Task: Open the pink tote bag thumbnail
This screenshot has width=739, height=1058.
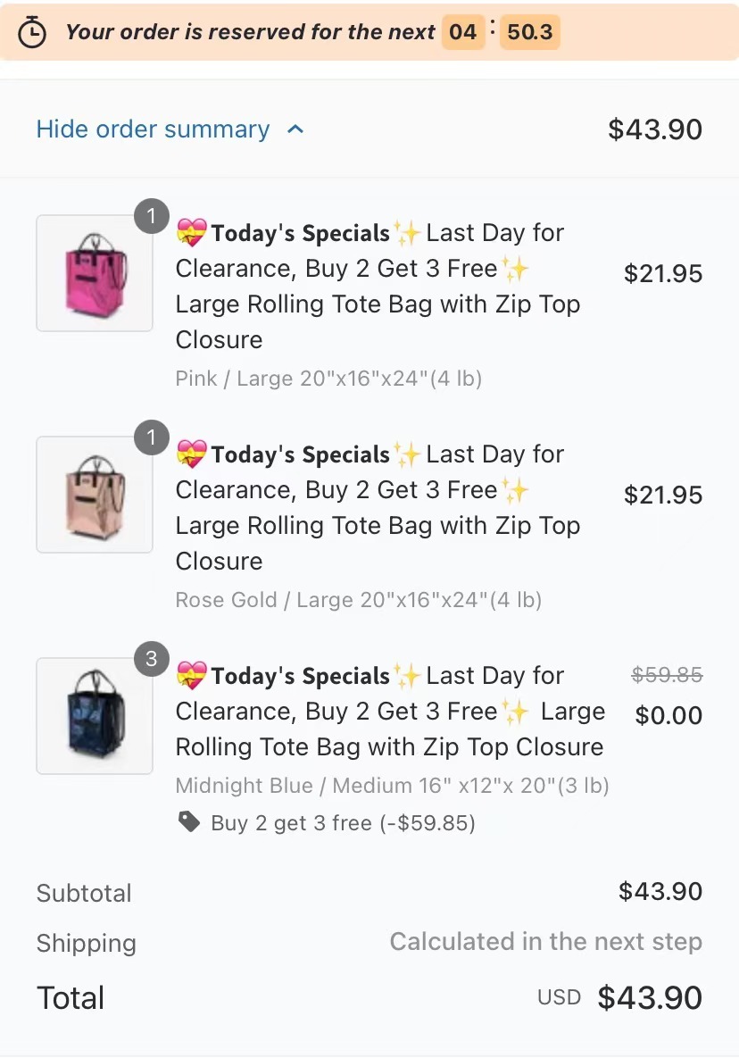Action: pos(95,273)
